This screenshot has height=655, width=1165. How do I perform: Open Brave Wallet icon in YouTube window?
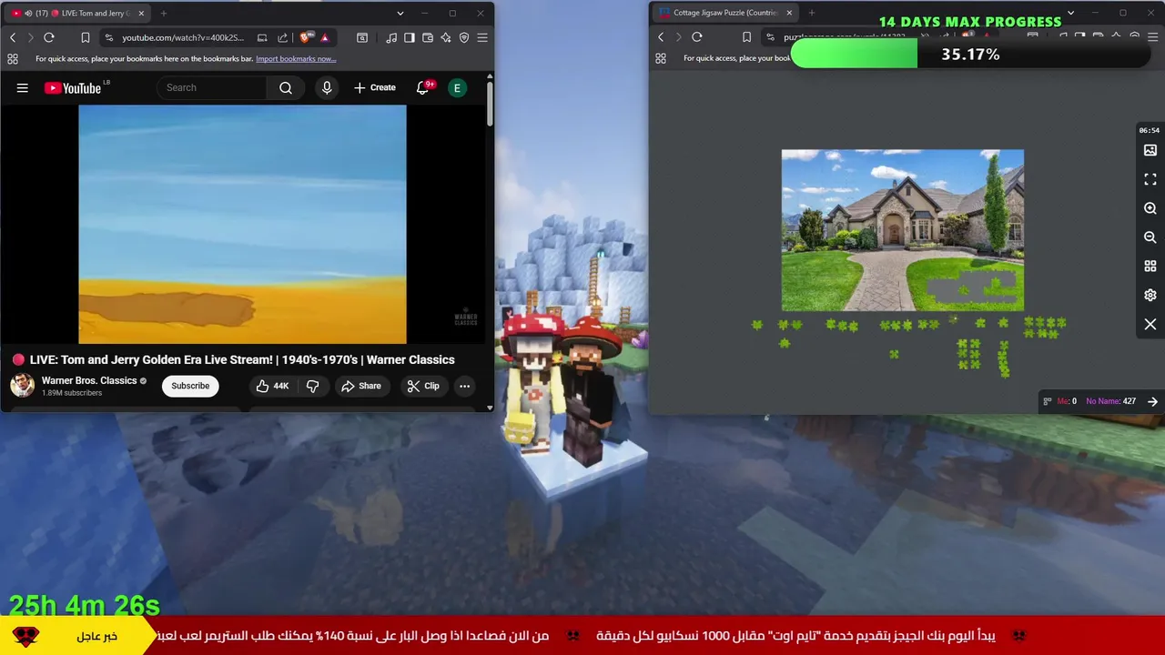pyautogui.click(x=428, y=37)
